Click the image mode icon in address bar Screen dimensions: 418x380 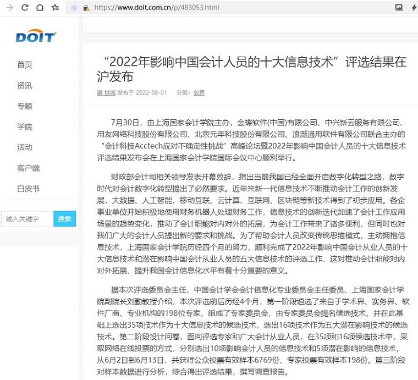pos(399,8)
